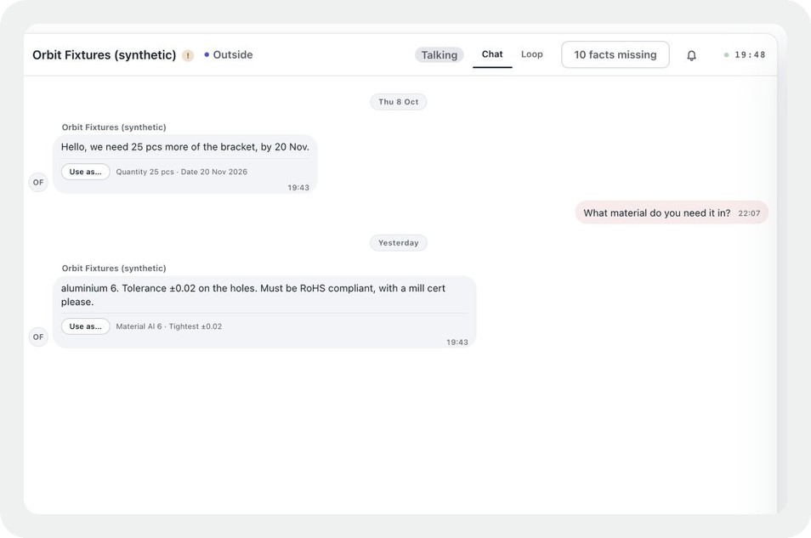811x538 pixels.
Task: Click the sender name above the bracket message
Action: pos(114,127)
